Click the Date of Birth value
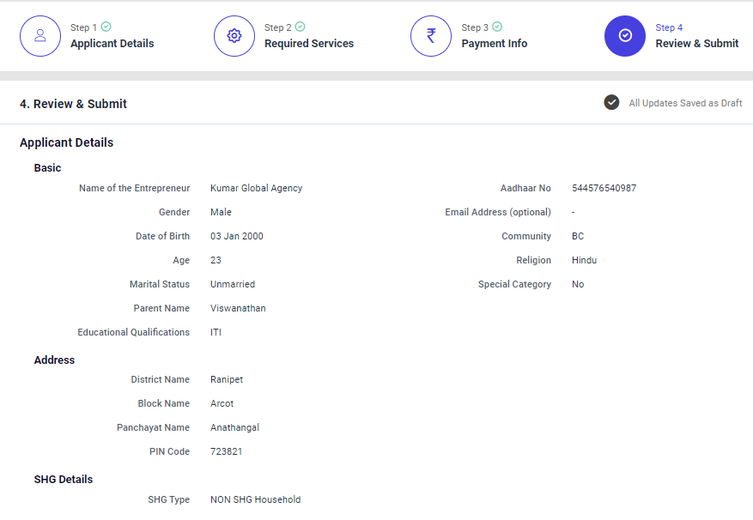Viewport: 753px width, 520px height. [236, 237]
